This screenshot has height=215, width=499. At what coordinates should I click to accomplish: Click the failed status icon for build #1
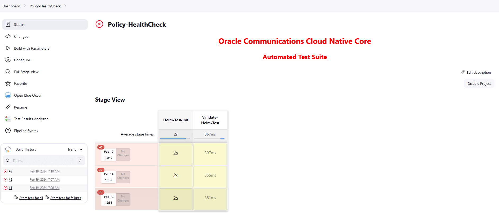pos(6,188)
